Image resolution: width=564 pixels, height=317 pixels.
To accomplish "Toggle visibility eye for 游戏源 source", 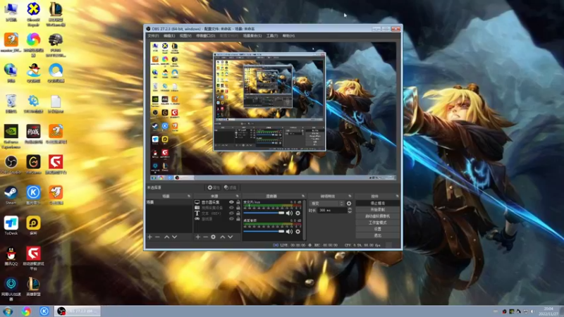I will point(232,218).
